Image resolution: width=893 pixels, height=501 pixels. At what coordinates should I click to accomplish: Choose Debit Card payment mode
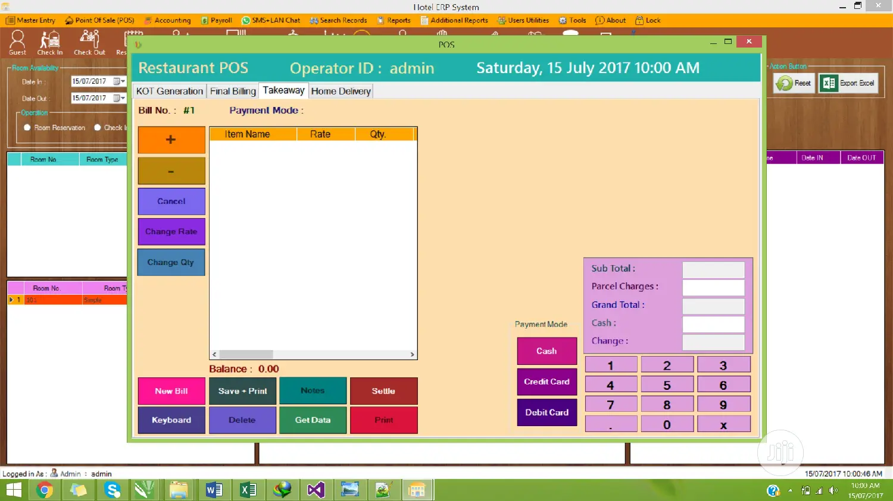pos(547,412)
